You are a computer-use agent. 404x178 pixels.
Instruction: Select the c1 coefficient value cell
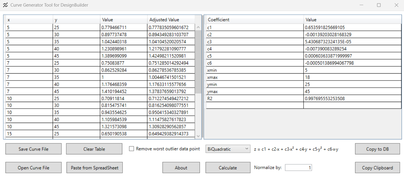[x=352, y=27]
